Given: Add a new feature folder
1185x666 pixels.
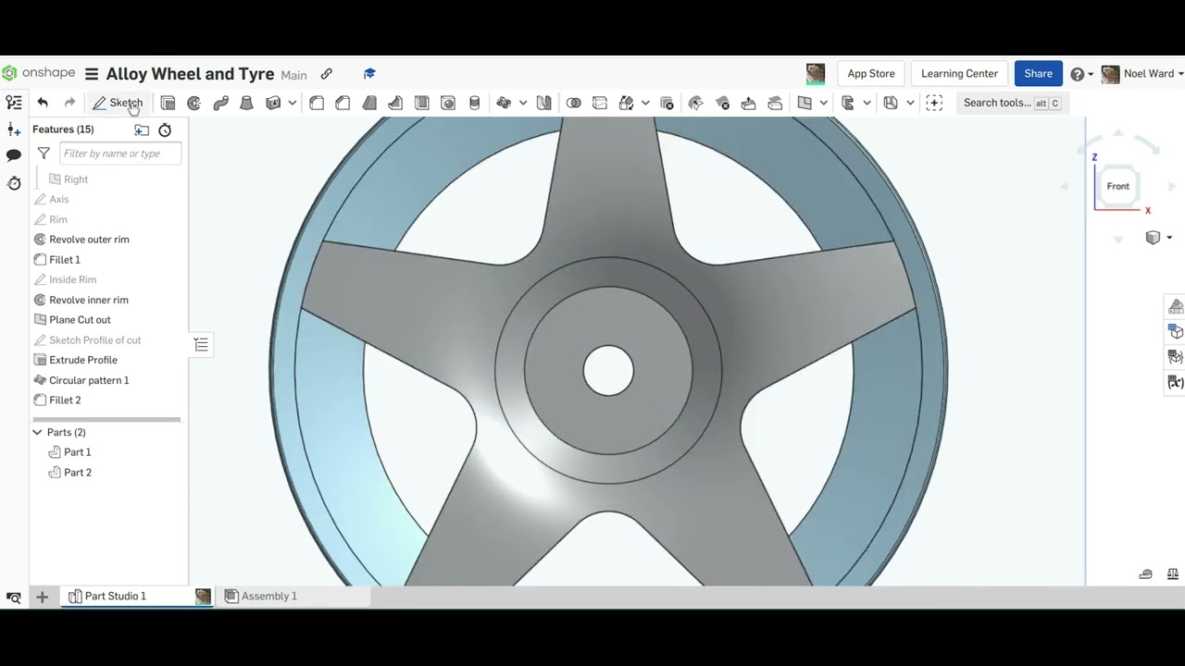Looking at the screenshot, I should point(142,130).
